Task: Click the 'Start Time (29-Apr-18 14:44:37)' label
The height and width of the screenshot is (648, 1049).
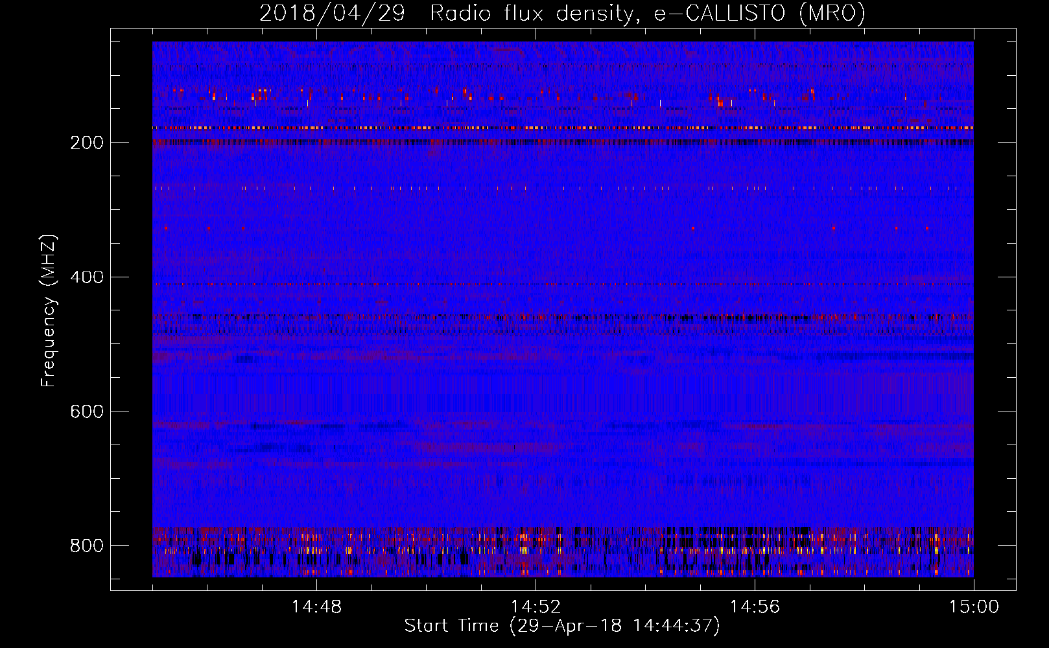Action: click(562, 626)
